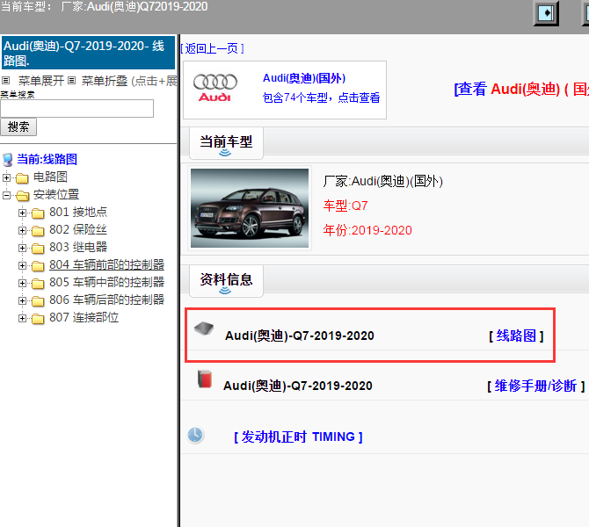Click the 厂家:Audi(奥迪)(国外) text in vehicle info
The image size is (589, 527).
382,181
